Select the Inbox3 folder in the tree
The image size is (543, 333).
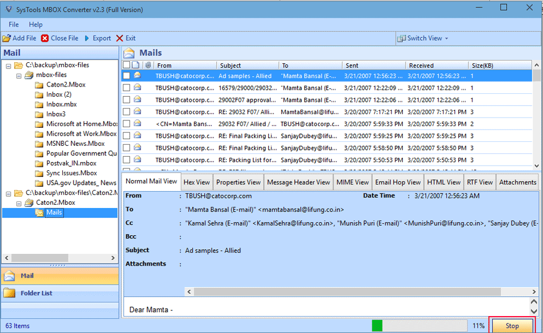[56, 114]
